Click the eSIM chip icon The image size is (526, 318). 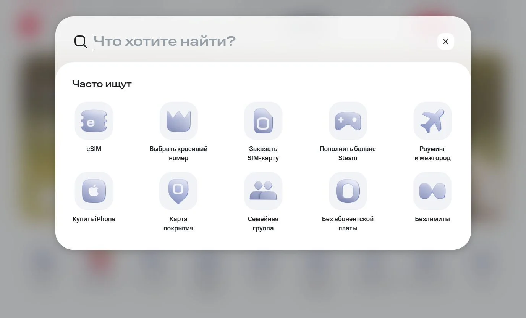(94, 121)
